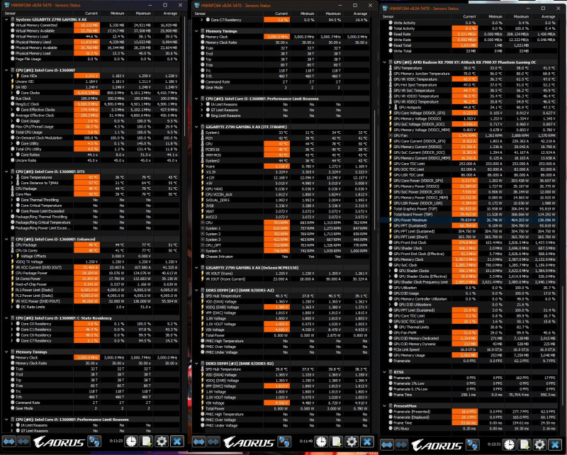
Task: Collapse System: GIGABYTE Z790 GAMING X AX section
Action: point(6,20)
